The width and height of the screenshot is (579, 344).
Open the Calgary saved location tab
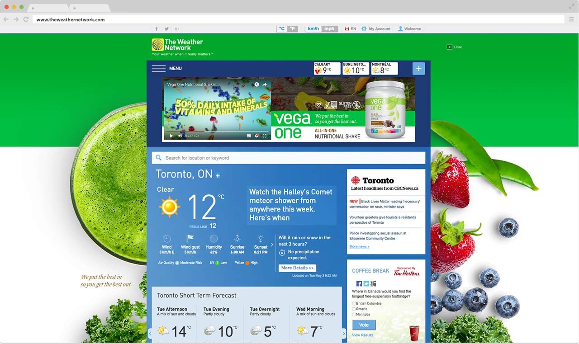(327, 68)
